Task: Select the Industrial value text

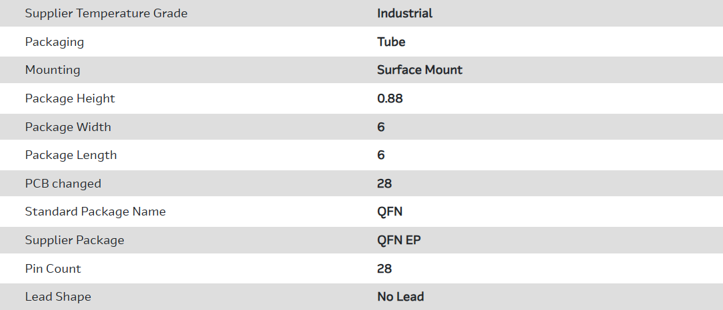Action: click(404, 13)
